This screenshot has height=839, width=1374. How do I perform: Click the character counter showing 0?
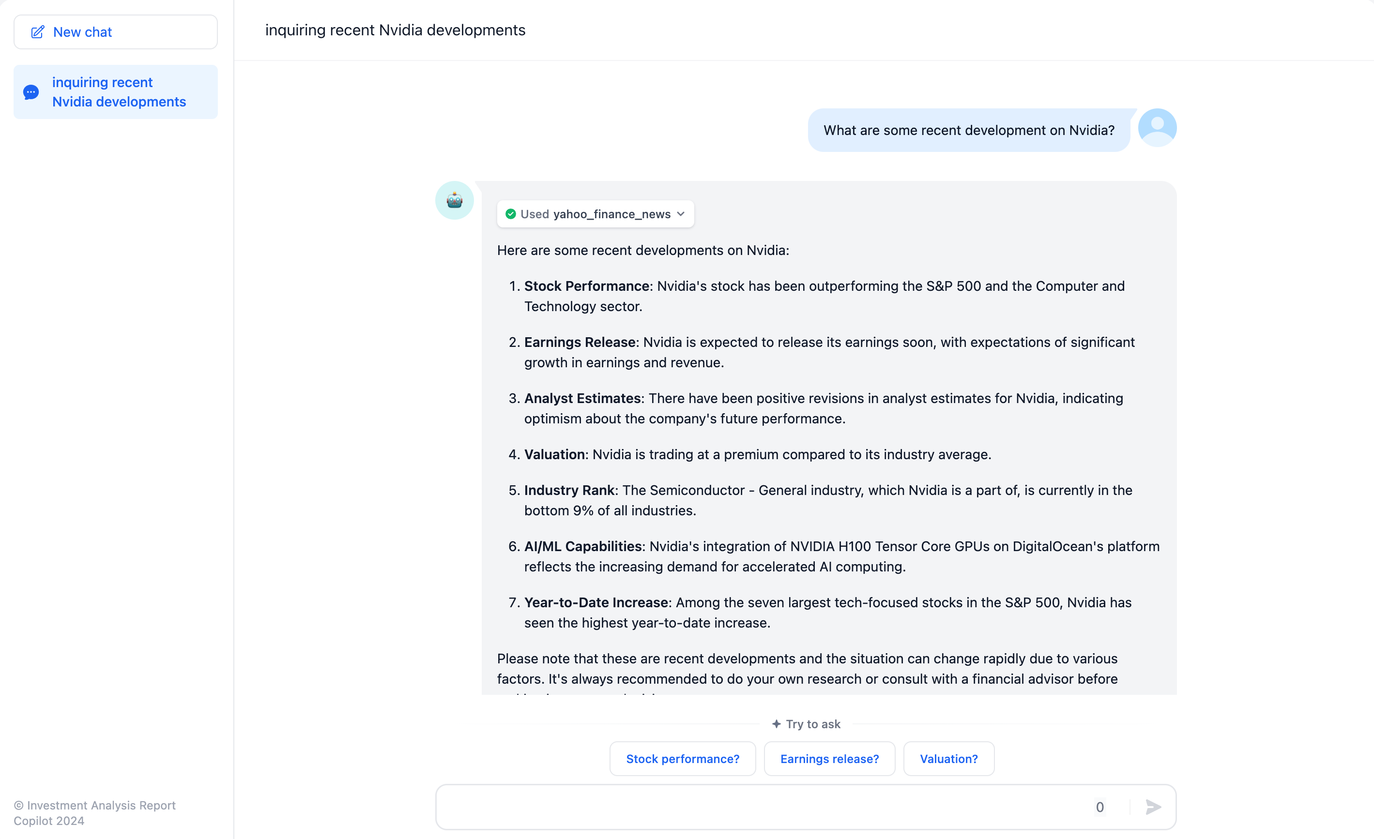click(x=1099, y=807)
